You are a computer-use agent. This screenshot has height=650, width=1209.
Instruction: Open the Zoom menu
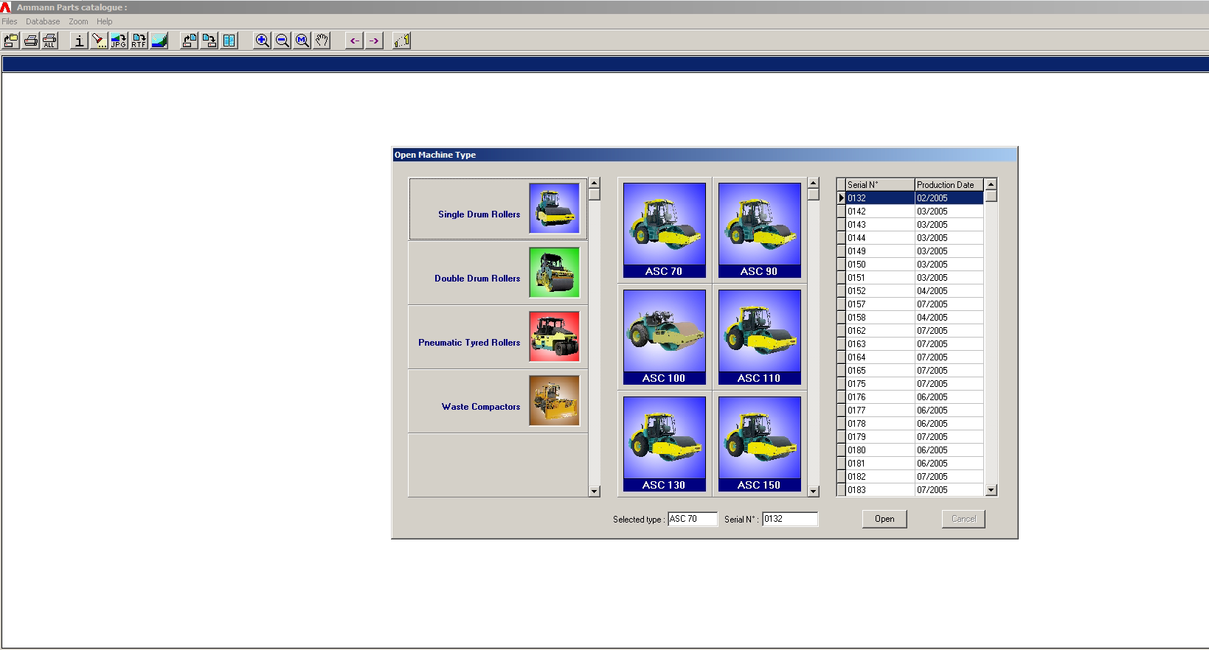point(78,21)
